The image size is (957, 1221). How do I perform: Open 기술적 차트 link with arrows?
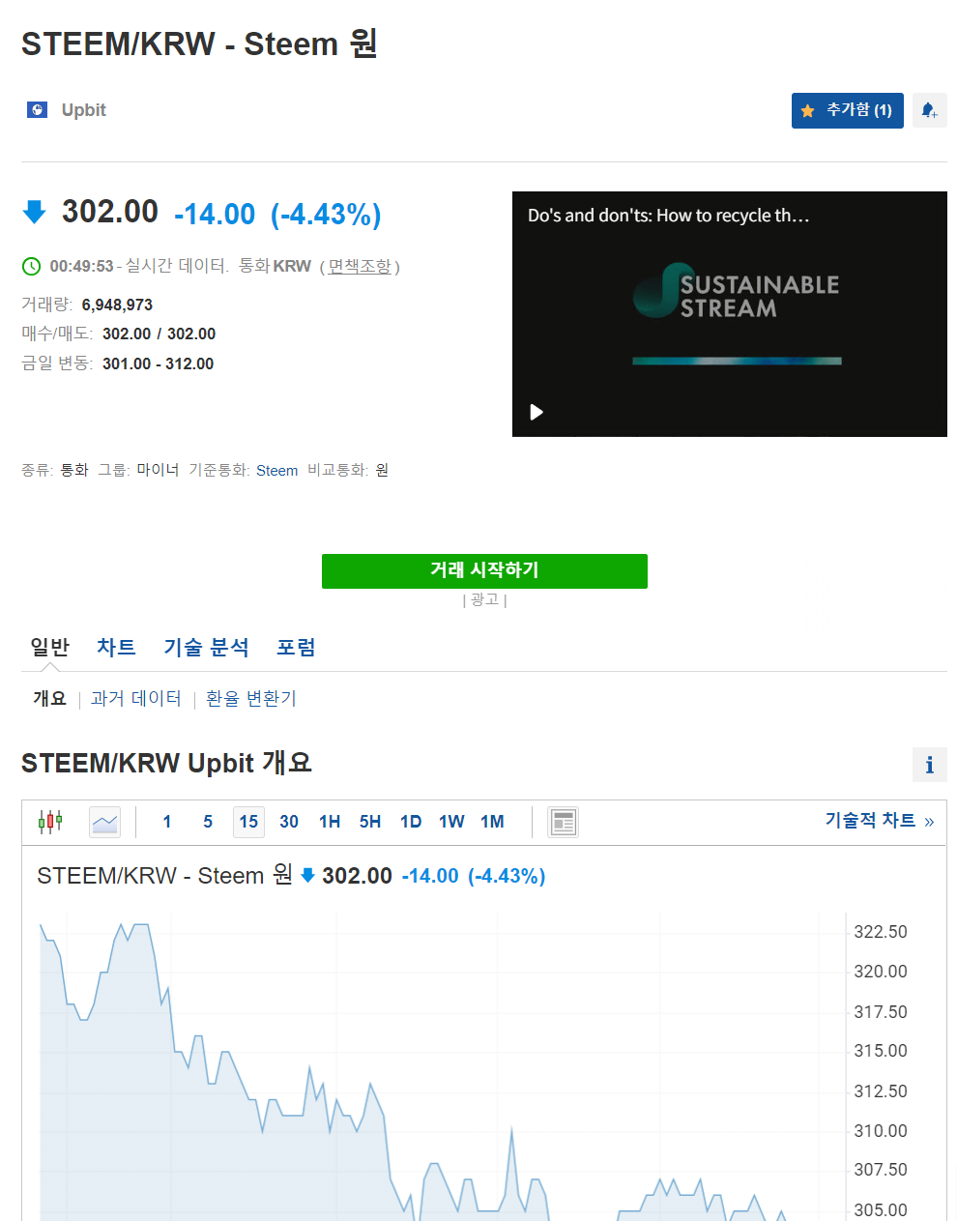coord(879,820)
